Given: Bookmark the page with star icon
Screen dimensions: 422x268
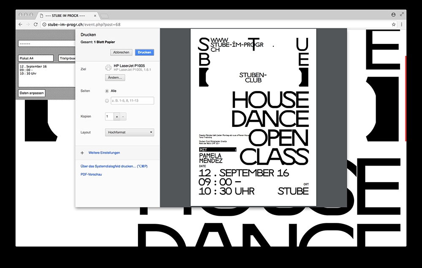Looking at the screenshot, I should [x=393, y=24].
